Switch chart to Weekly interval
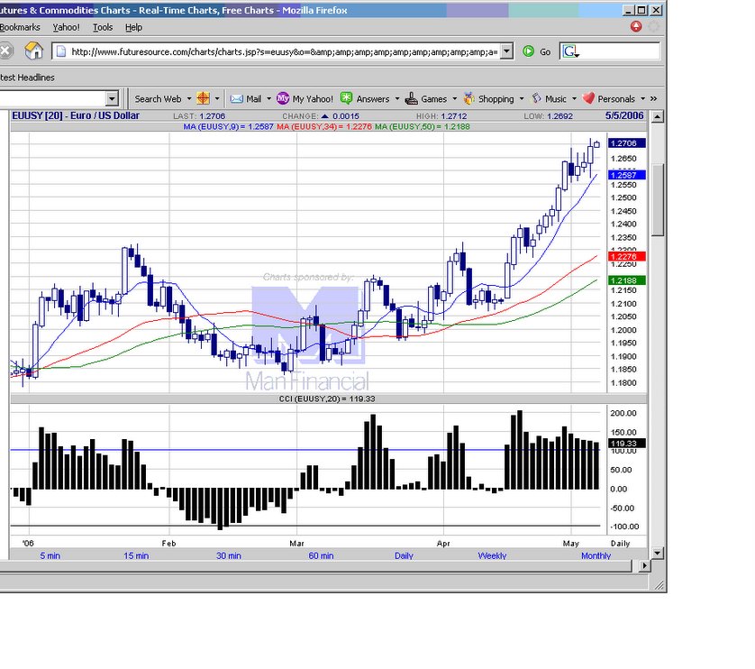755x669 pixels. (x=492, y=555)
